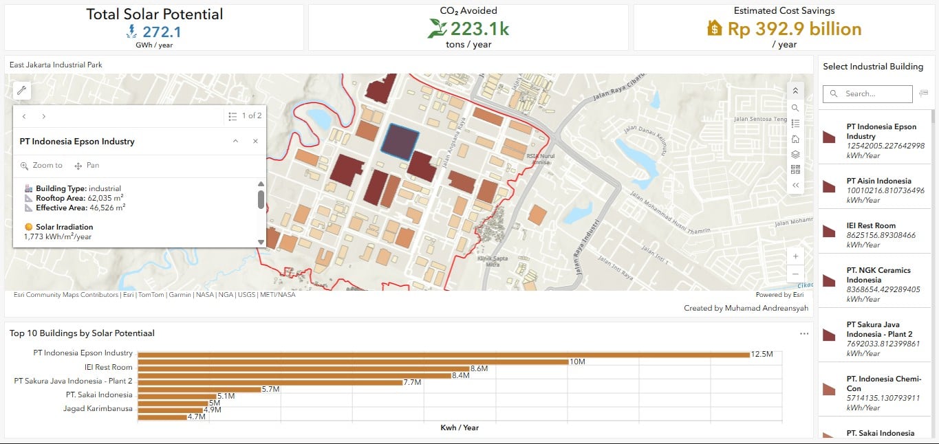Click "East Jakarta Industrial Park" map title
This screenshot has width=939, height=444.
pos(56,65)
